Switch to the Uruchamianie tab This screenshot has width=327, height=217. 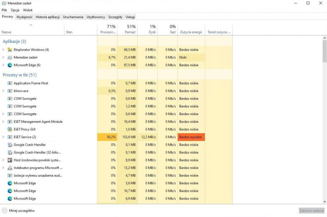73,17
